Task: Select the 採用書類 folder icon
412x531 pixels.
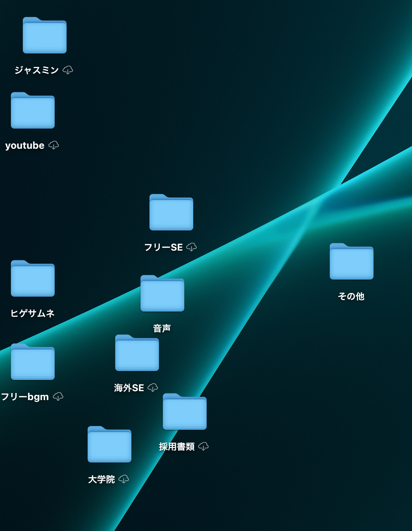Action: [185, 412]
